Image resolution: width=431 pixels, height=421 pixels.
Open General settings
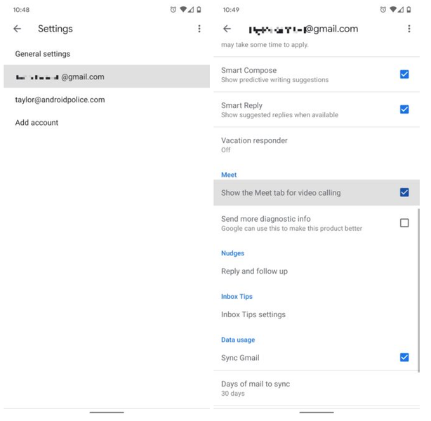[x=107, y=54]
